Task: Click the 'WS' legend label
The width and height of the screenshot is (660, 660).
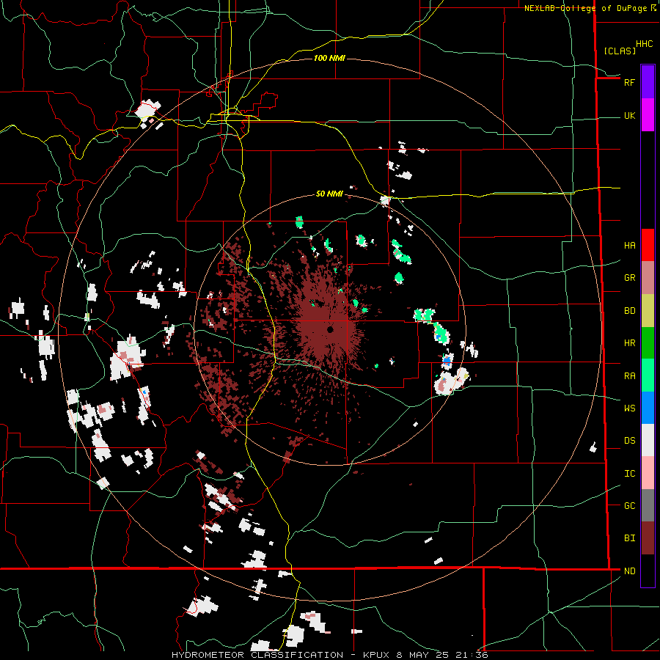Action: (x=629, y=408)
